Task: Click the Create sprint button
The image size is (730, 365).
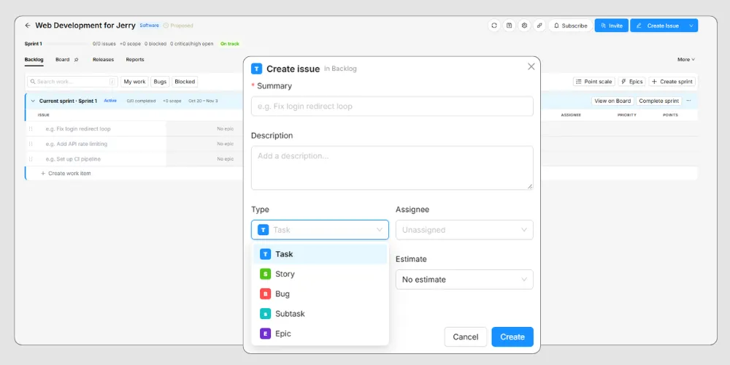Action: pyautogui.click(x=672, y=82)
